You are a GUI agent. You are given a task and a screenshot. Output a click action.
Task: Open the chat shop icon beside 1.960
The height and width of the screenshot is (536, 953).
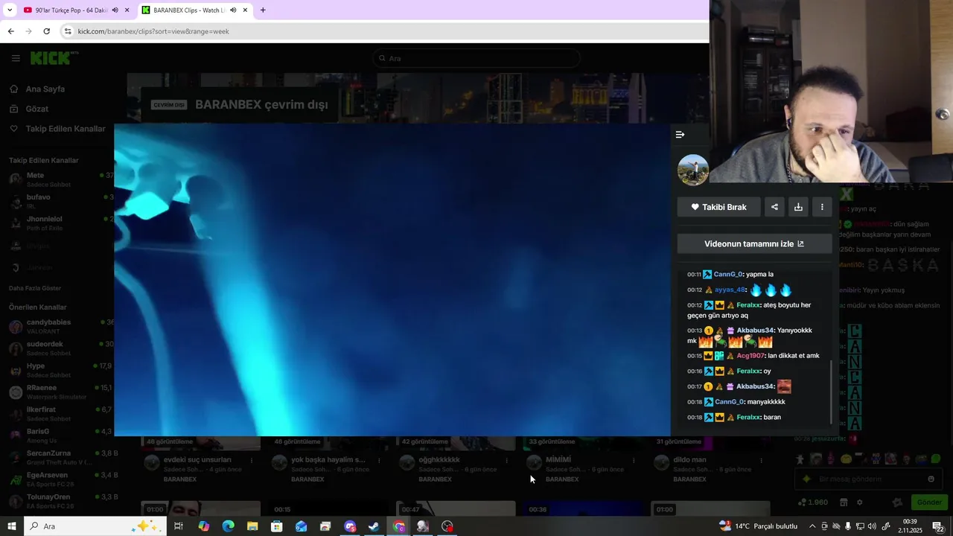pyautogui.click(x=844, y=502)
